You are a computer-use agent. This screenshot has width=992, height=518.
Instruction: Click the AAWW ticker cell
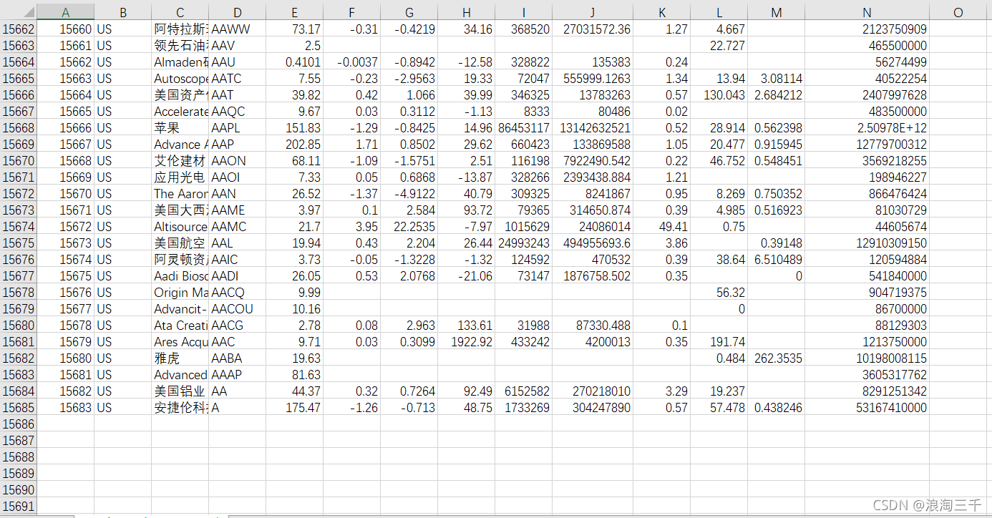tap(238, 29)
